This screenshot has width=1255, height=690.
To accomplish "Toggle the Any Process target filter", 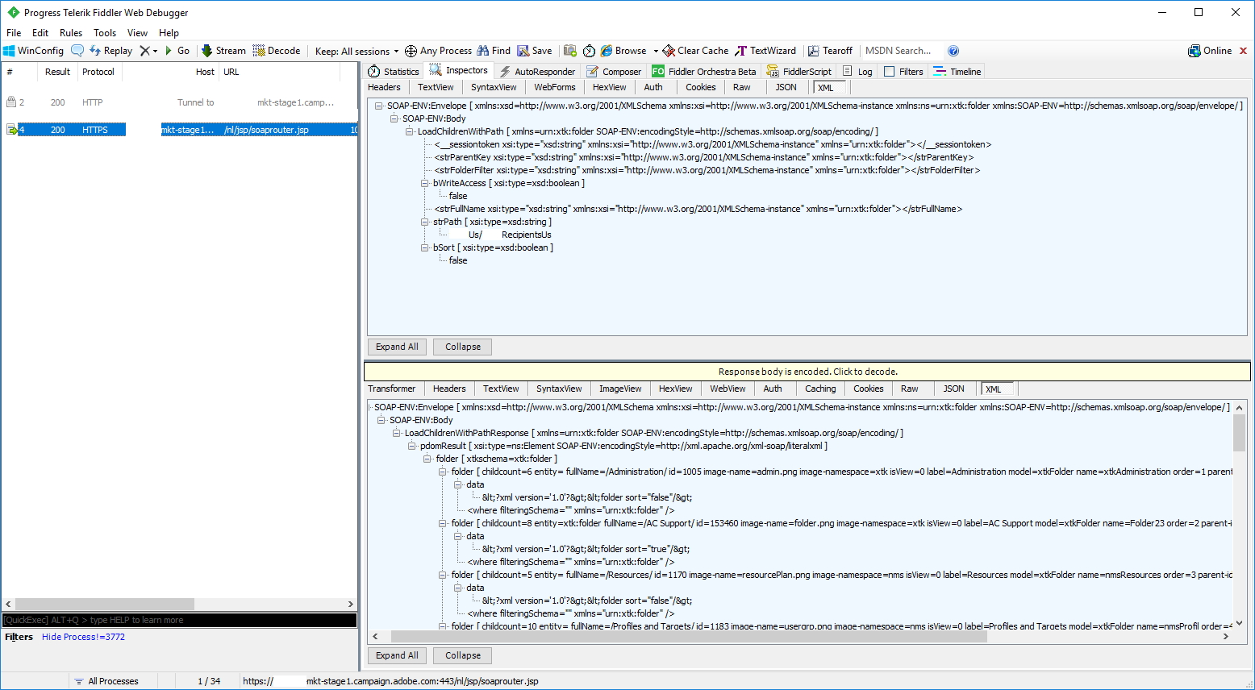I will coord(438,51).
